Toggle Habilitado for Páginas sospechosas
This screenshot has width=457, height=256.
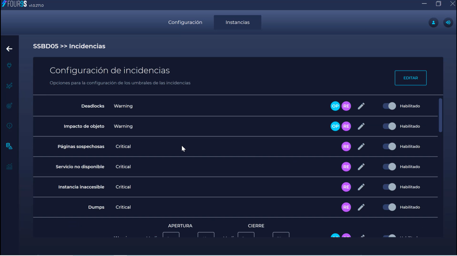389,146
